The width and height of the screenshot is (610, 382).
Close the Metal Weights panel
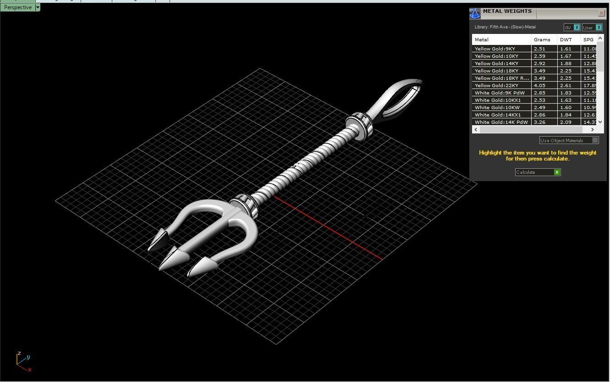(x=601, y=13)
